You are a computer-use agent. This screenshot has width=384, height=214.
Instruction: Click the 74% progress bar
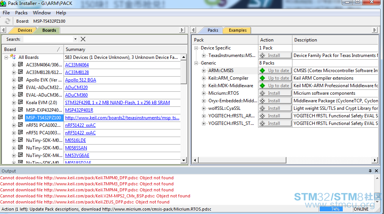pyautogui.click(x=335, y=209)
